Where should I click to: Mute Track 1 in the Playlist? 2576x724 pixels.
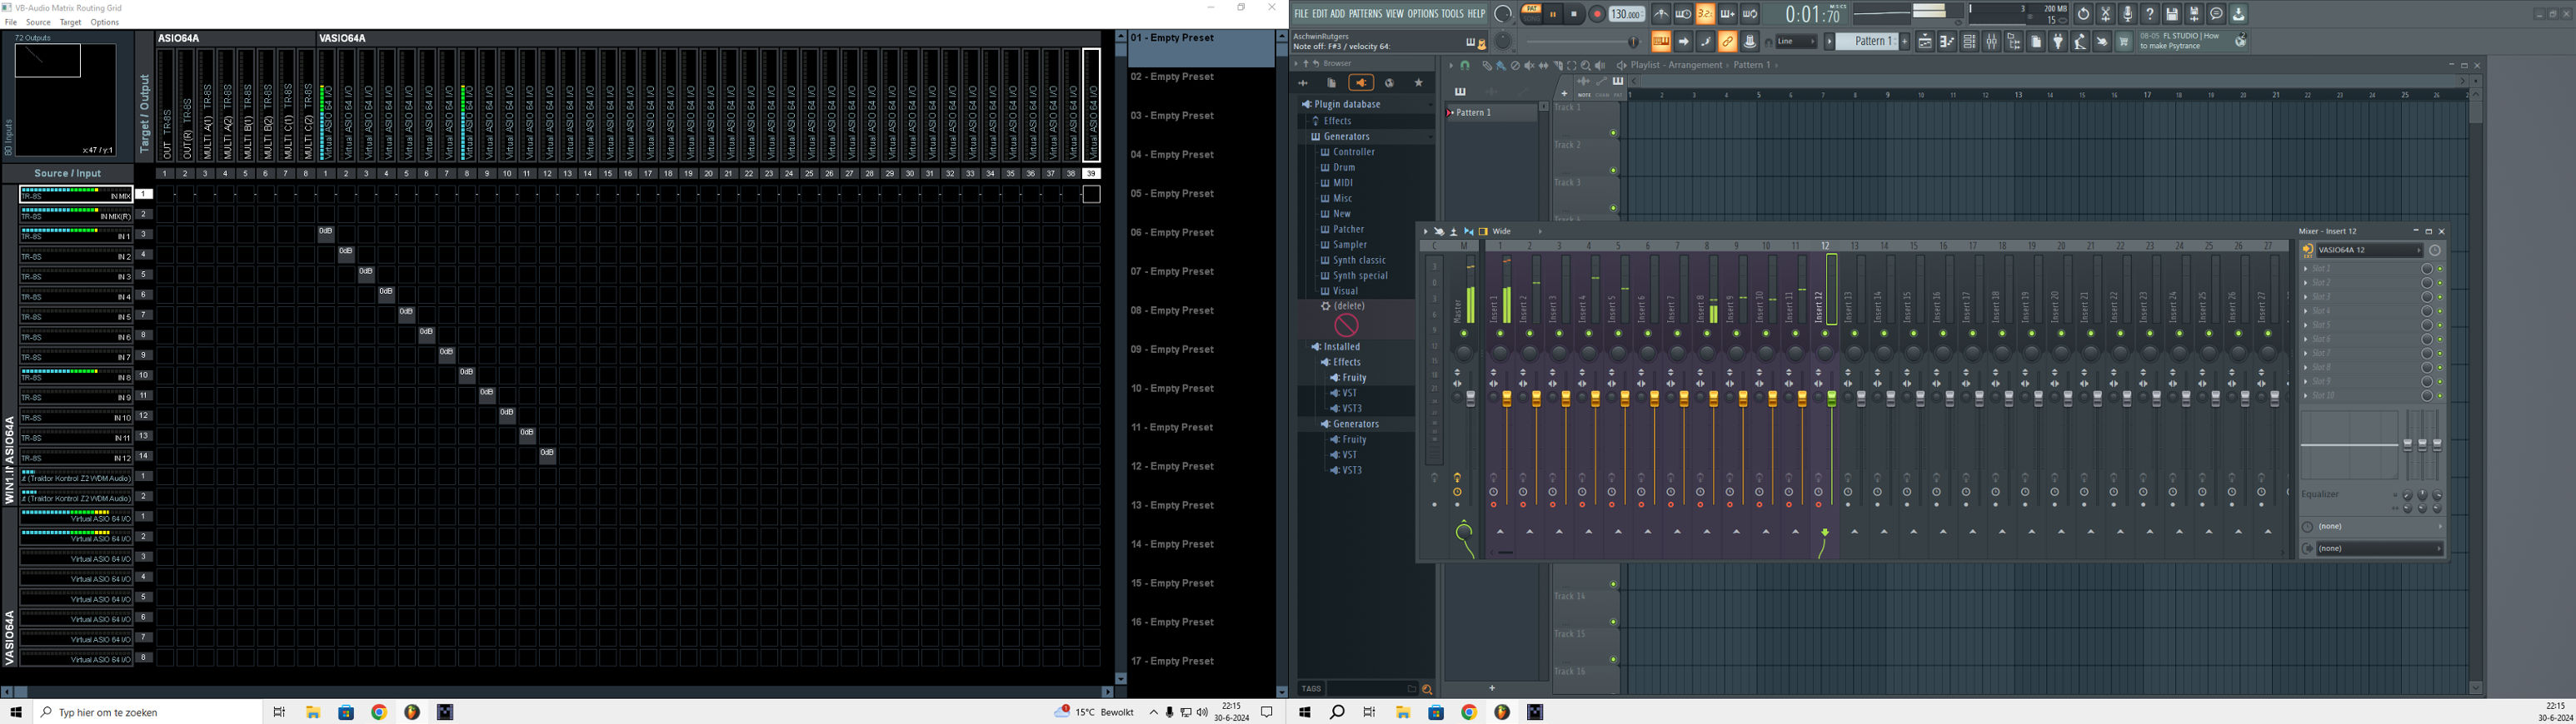point(1613,133)
